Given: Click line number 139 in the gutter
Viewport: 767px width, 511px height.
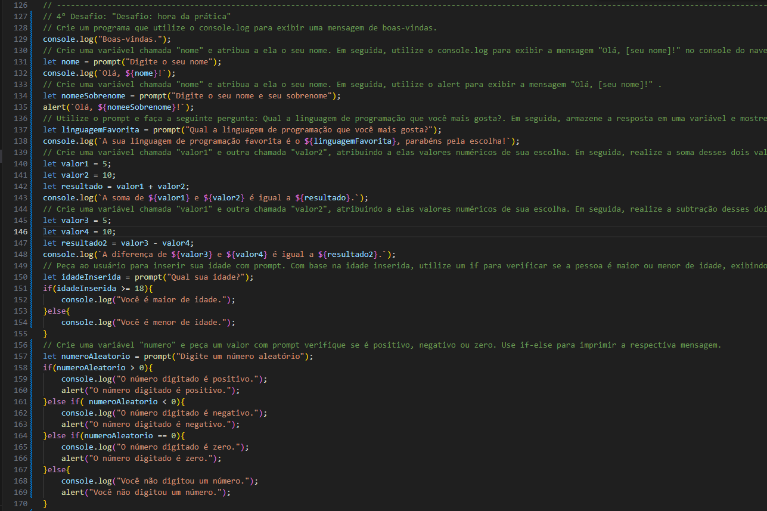Looking at the screenshot, I should (20, 153).
